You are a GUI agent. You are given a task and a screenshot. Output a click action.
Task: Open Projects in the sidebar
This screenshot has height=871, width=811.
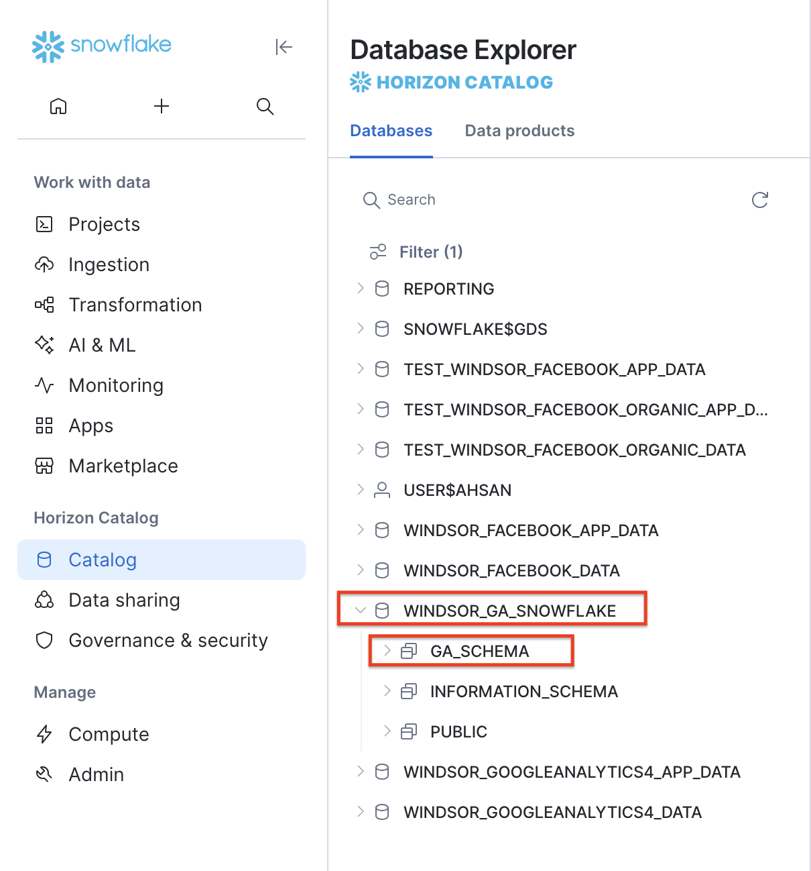(162, 224)
